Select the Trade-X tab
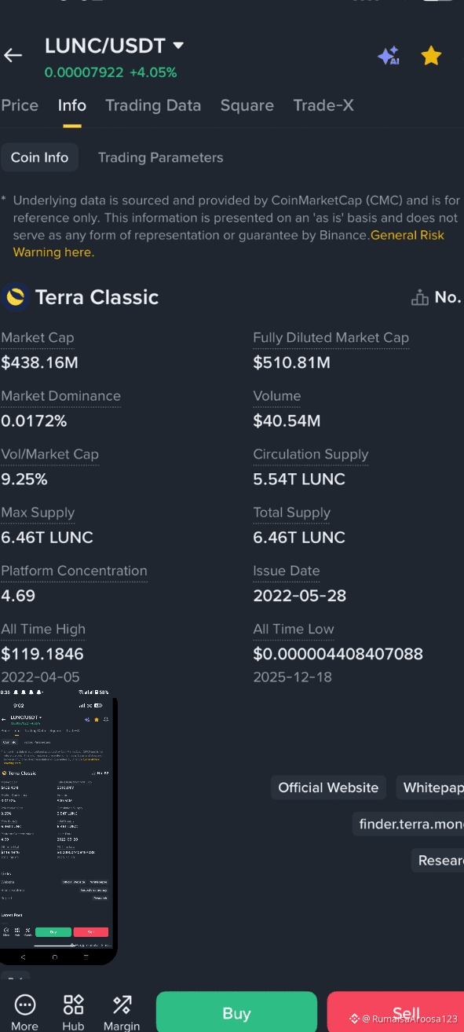This screenshot has height=1032, width=464. point(323,105)
